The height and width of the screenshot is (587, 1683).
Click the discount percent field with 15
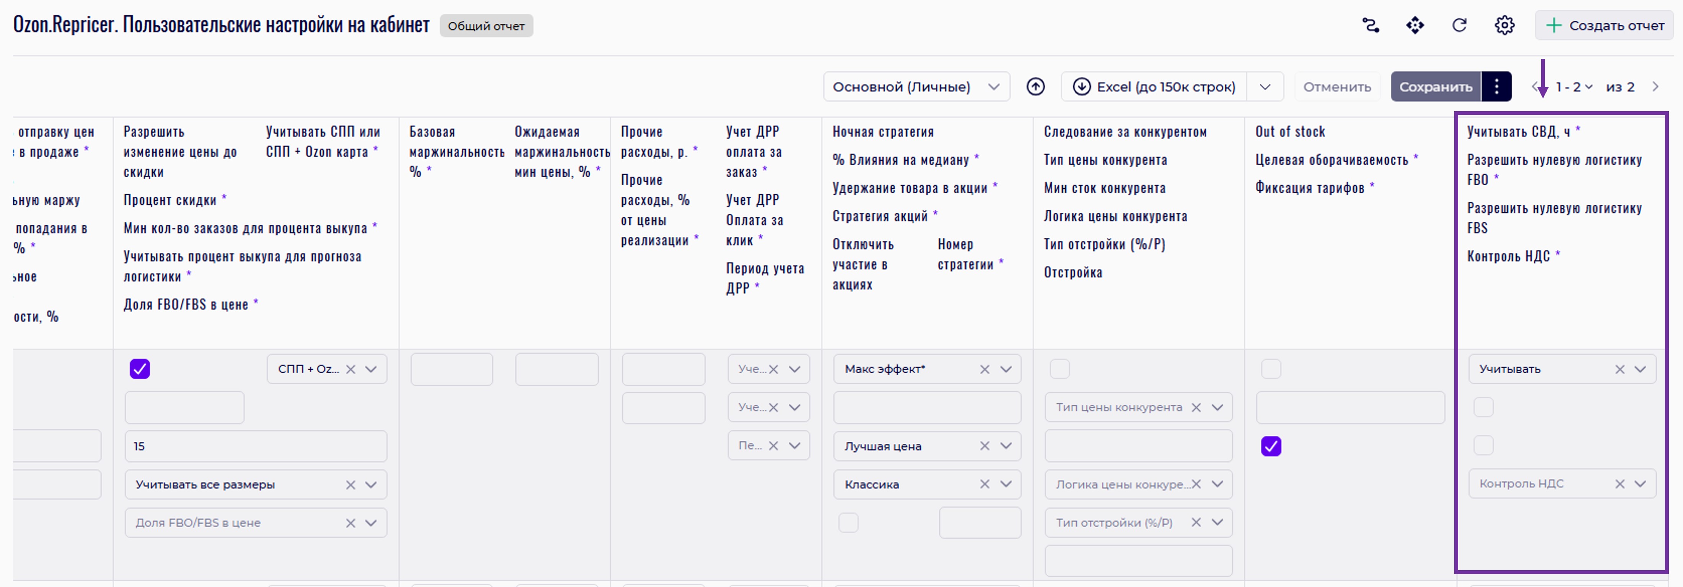coord(256,446)
